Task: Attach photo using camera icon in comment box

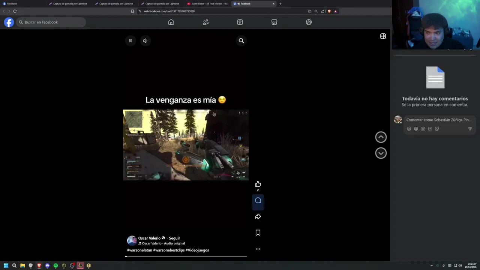Action: tap(423, 129)
